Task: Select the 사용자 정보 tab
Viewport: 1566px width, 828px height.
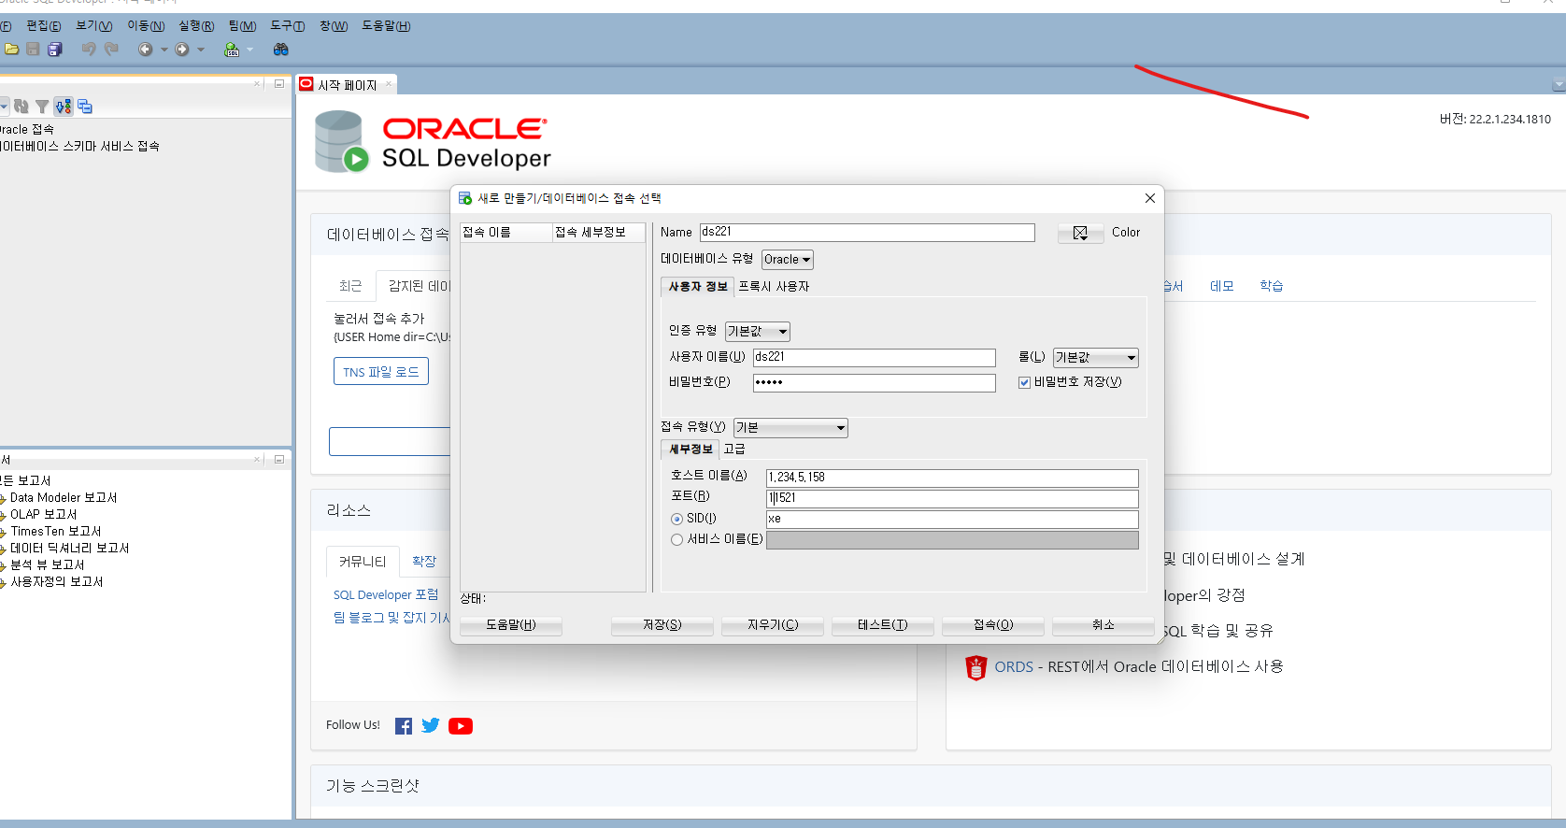Action: pyautogui.click(x=698, y=287)
